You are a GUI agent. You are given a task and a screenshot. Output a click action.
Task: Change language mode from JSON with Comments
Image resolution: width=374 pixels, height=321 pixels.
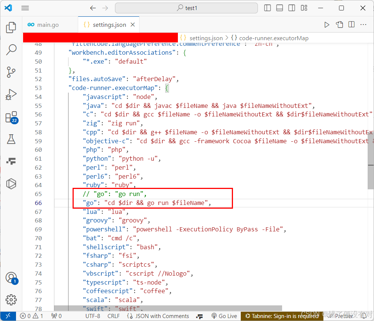click(x=162, y=315)
